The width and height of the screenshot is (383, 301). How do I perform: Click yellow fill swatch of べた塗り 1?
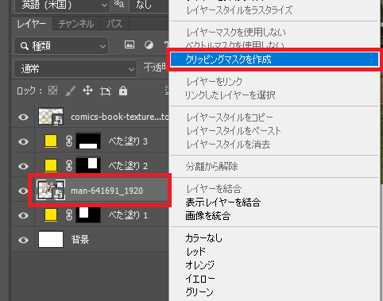51,214
